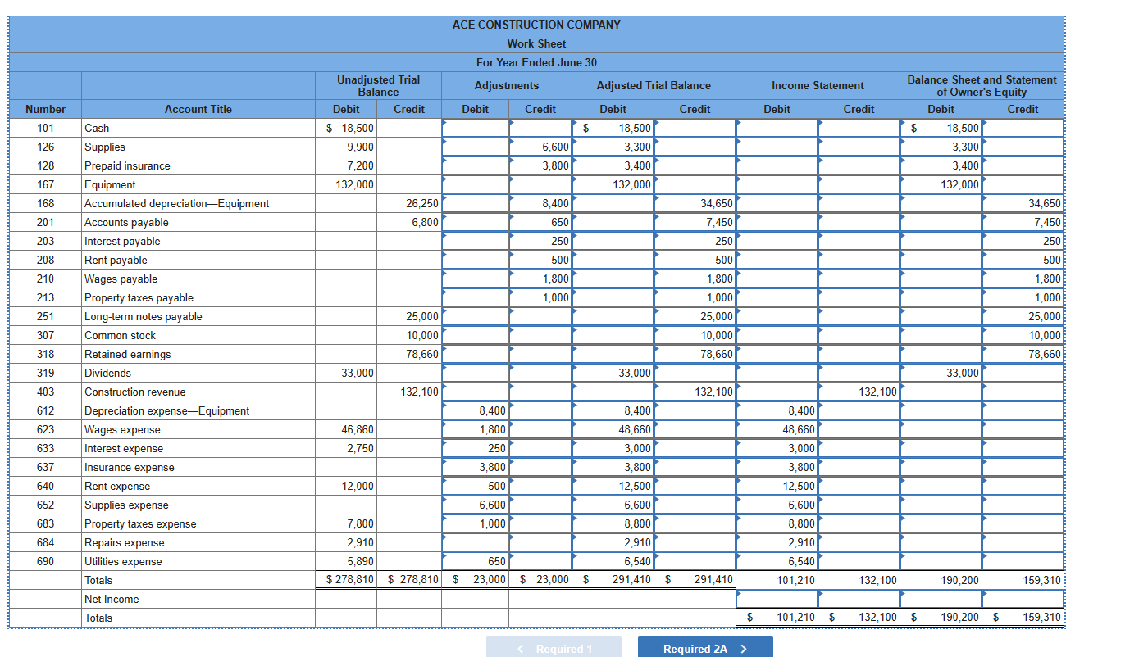
Task: Edit Construction revenue adjusted credit 132,100
Action: tap(695, 392)
